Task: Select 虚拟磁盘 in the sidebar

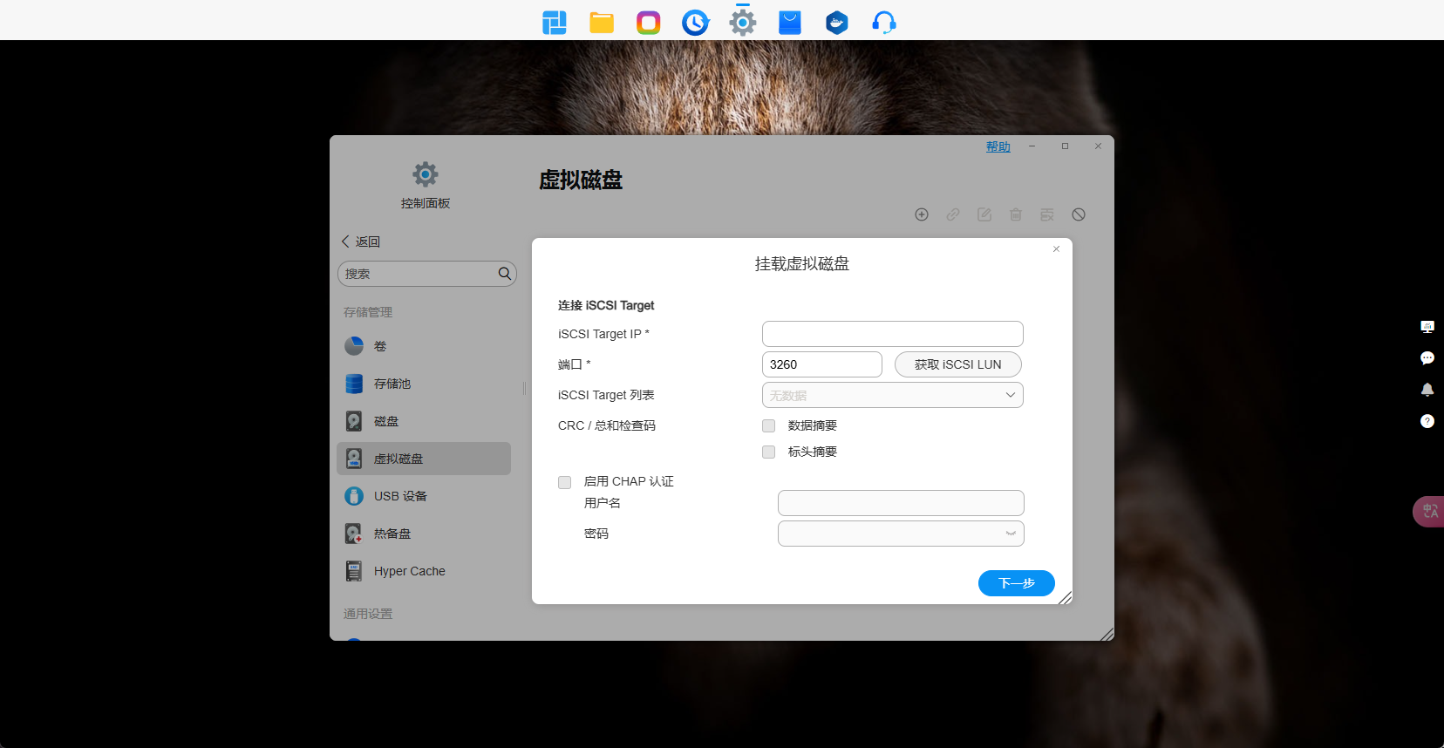Action: [x=424, y=459]
